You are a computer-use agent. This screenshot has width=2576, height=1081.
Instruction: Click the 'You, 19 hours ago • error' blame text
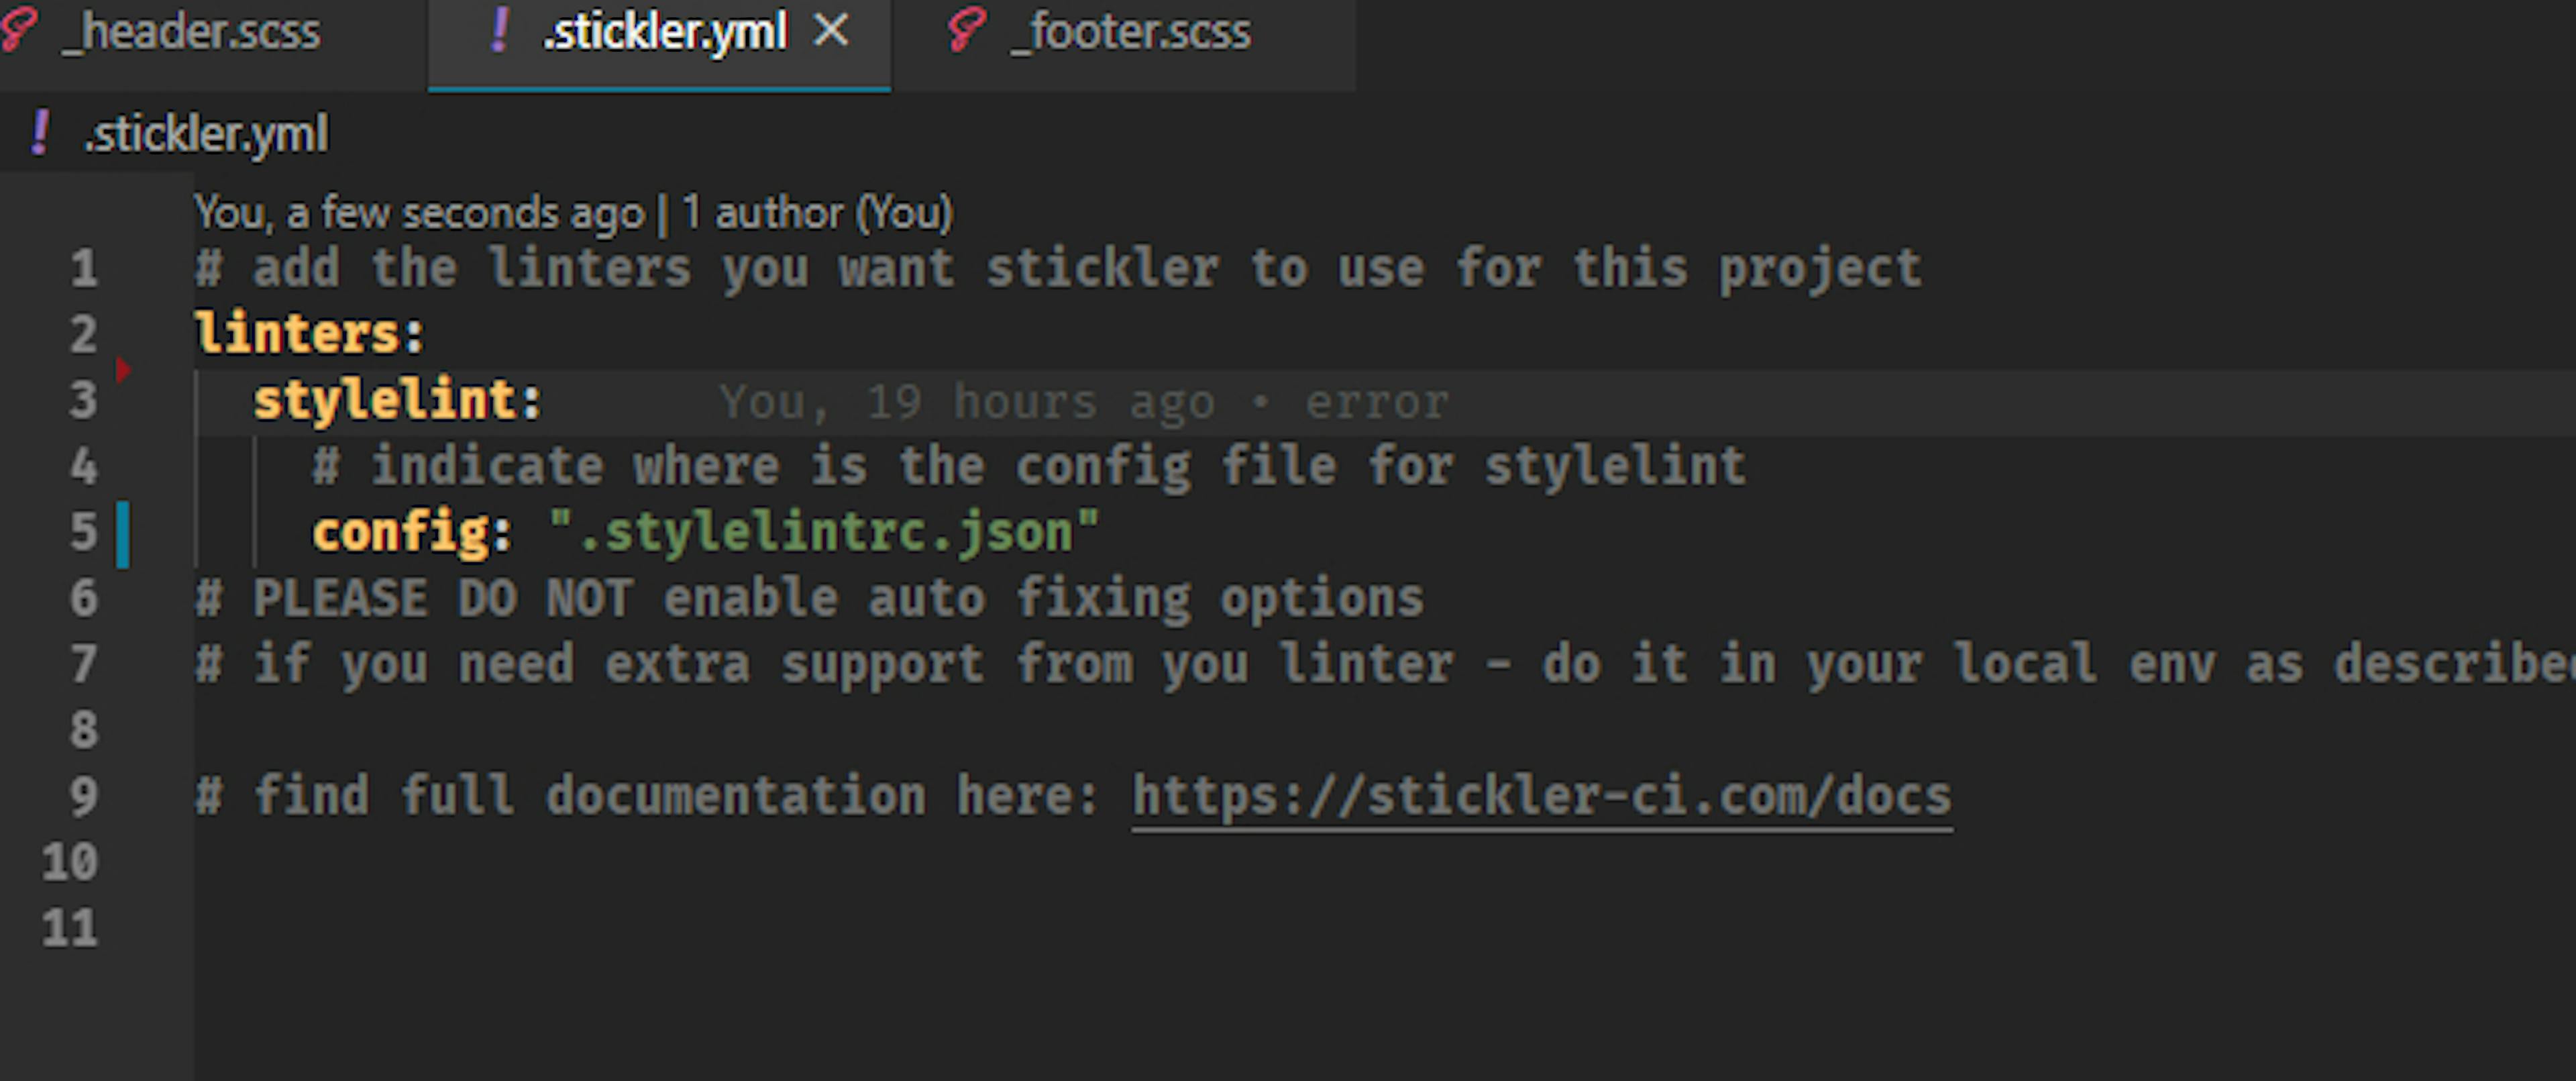click(x=1083, y=402)
